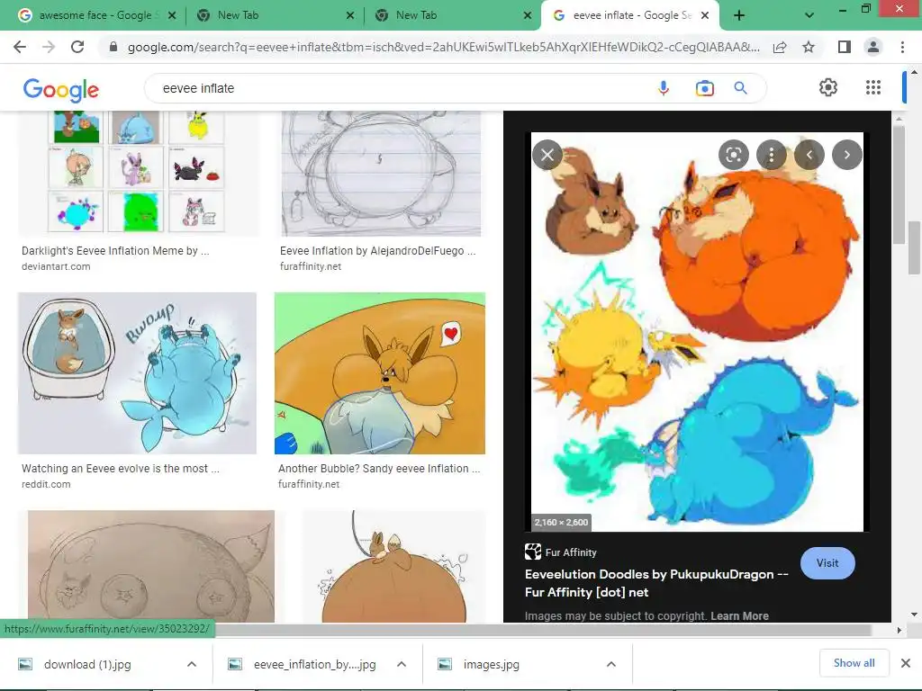Click the forward navigation arrow
Image resolution: width=922 pixels, height=691 pixels.
[49, 47]
